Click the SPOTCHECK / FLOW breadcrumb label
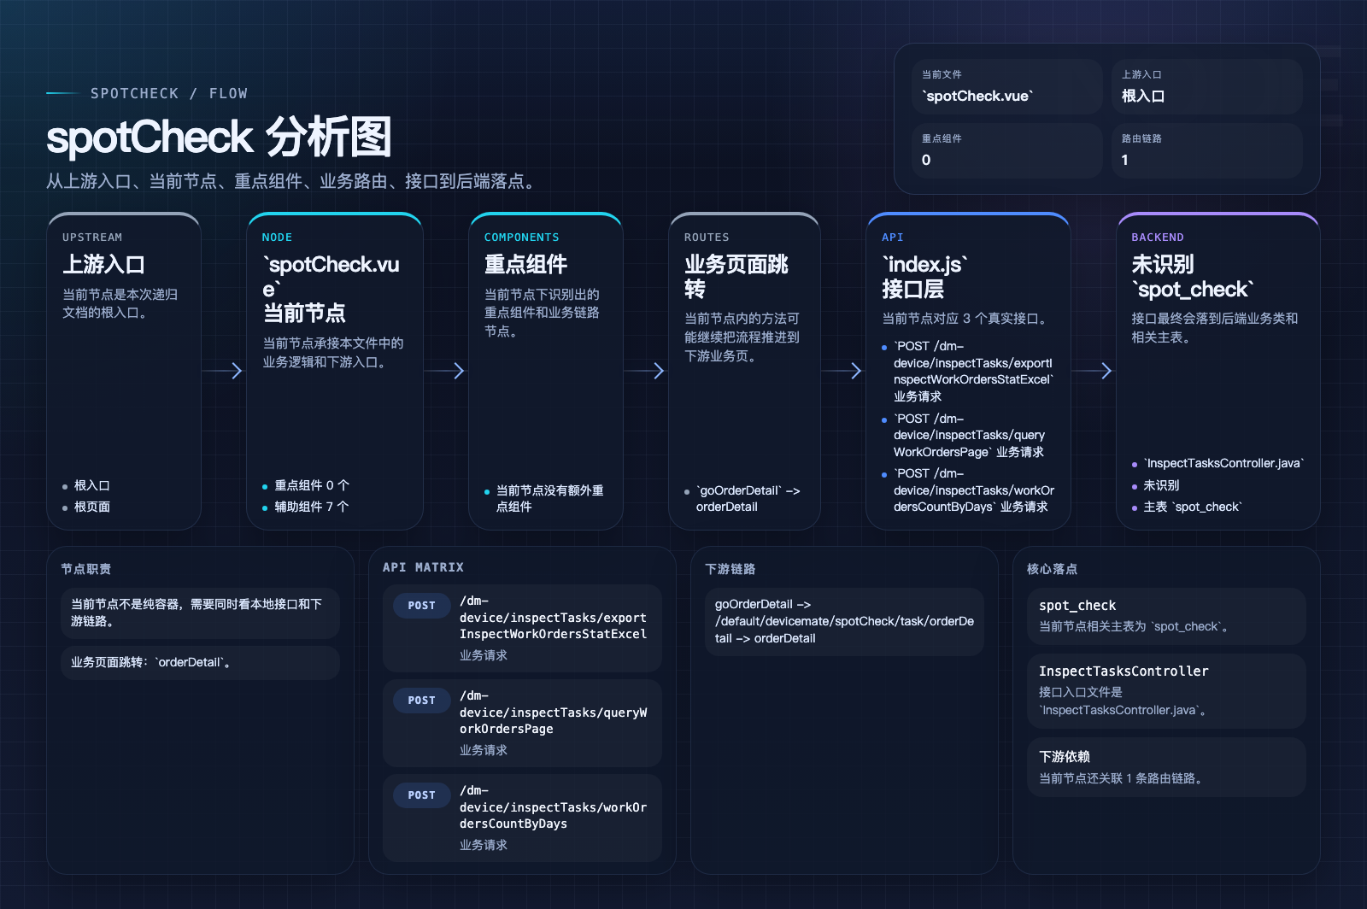This screenshot has height=909, width=1367. [169, 93]
